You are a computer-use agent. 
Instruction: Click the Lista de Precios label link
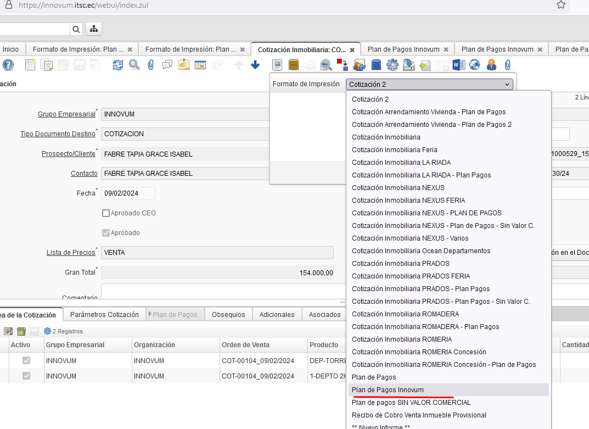pyautogui.click(x=71, y=253)
